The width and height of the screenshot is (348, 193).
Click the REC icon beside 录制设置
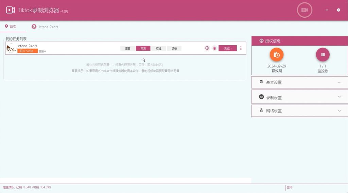(x=261, y=97)
